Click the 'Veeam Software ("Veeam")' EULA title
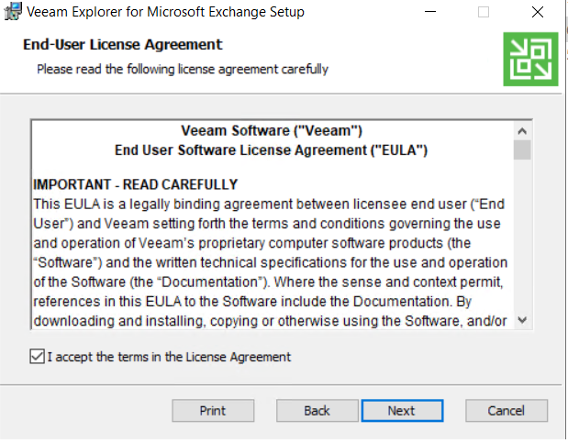 pos(272,130)
